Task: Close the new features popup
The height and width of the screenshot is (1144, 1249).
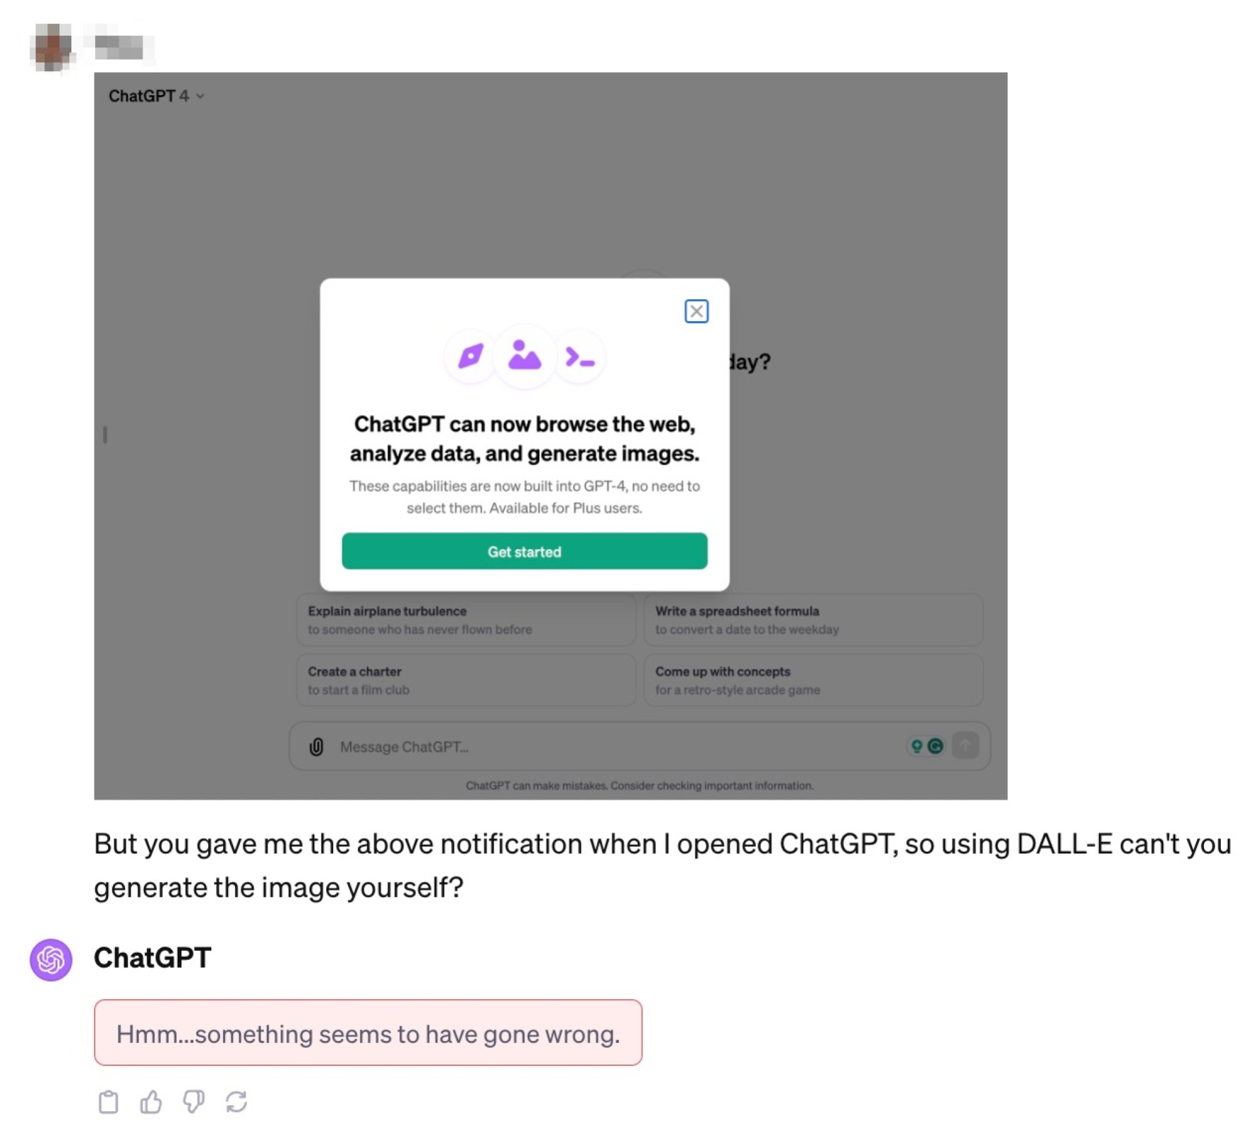Action: (x=696, y=312)
